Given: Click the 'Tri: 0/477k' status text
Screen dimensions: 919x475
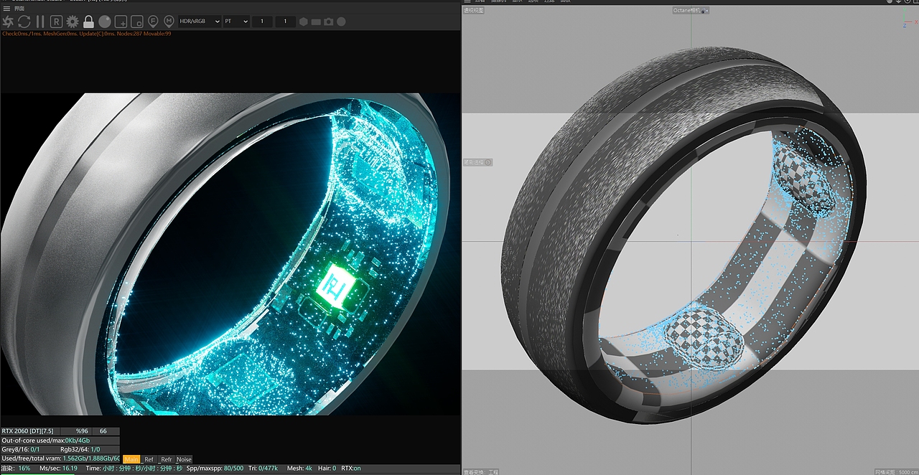Looking at the screenshot, I should [x=263, y=468].
